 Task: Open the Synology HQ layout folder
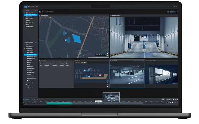[29, 13]
